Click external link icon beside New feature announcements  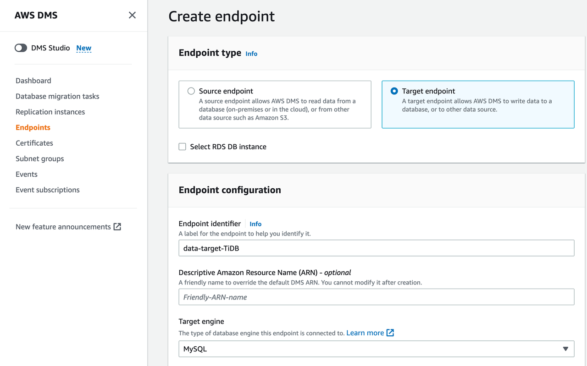tap(117, 227)
